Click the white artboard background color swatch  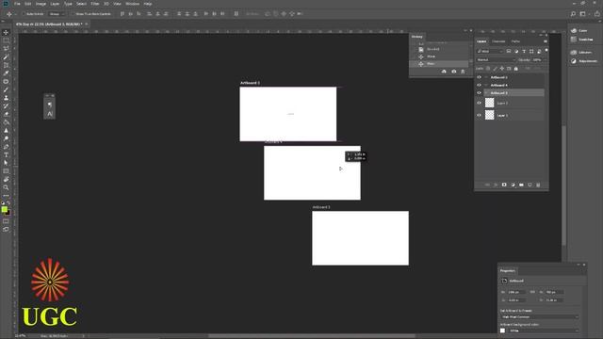[502, 331]
